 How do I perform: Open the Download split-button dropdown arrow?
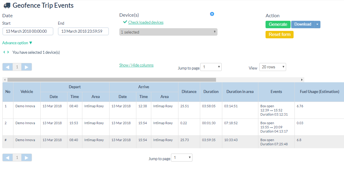317,24
